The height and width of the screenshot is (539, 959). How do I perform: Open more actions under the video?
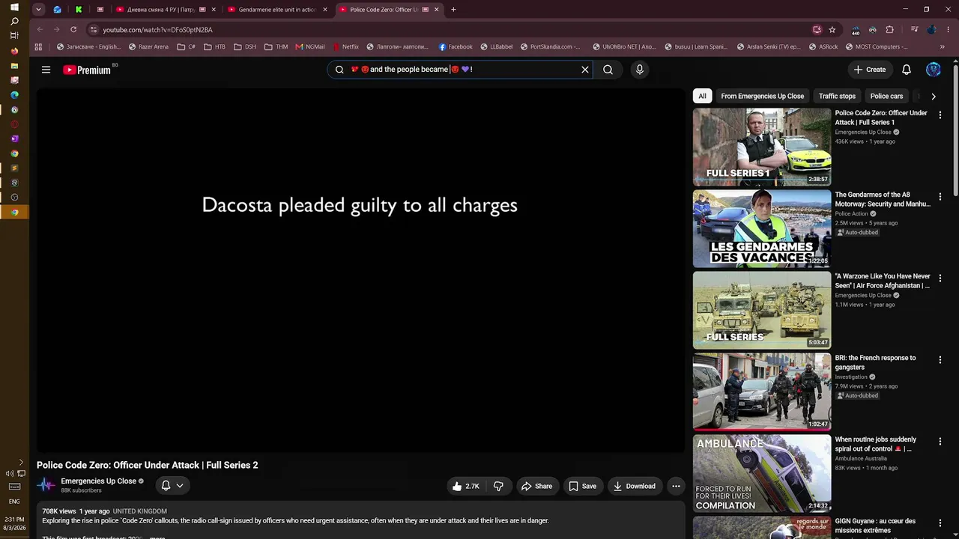click(x=676, y=486)
